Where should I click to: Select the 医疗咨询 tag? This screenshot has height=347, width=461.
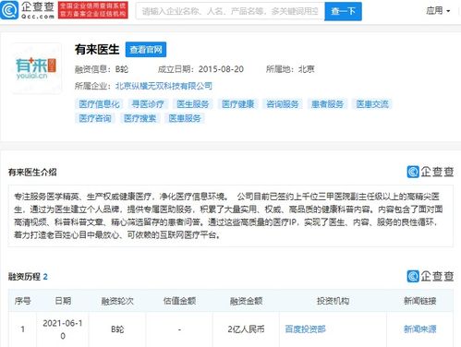point(95,118)
